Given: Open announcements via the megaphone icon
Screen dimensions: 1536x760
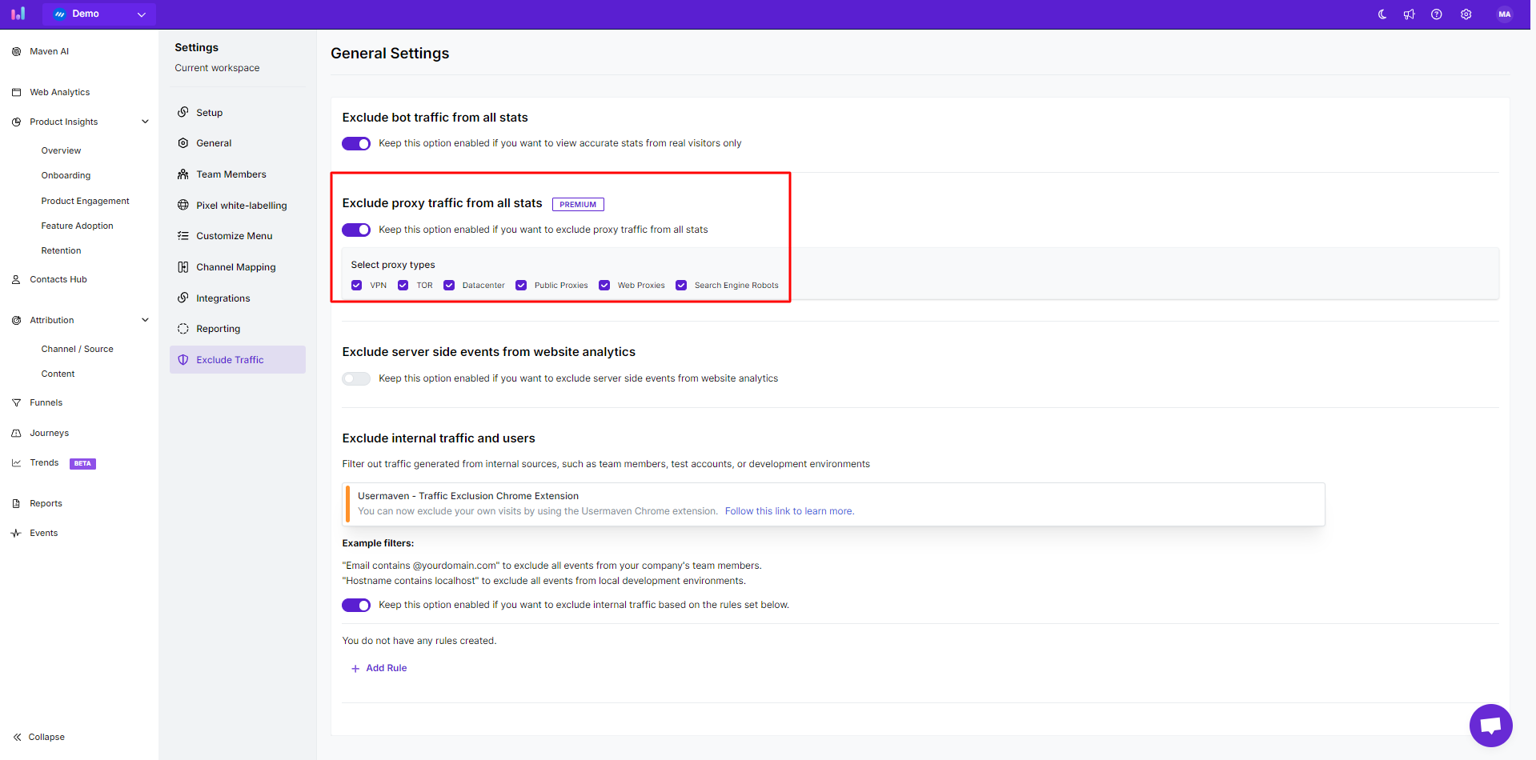Looking at the screenshot, I should point(1410,14).
